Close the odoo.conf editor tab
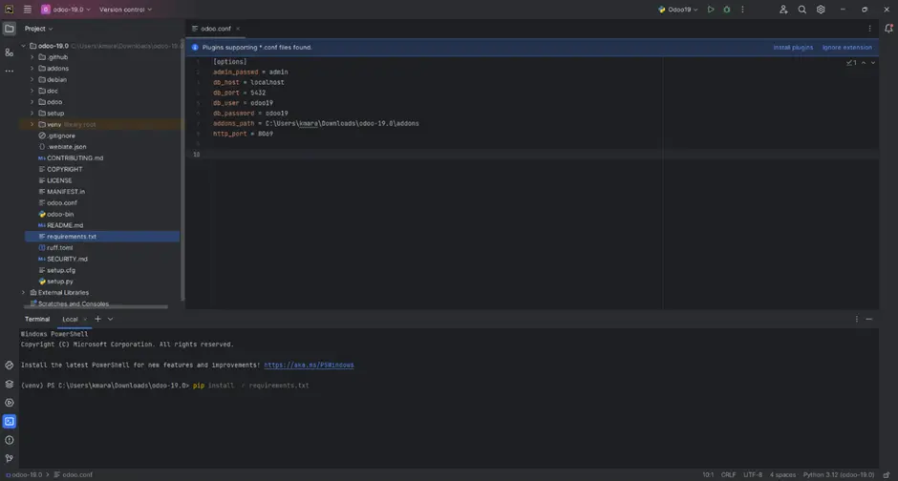898x481 pixels. click(238, 29)
